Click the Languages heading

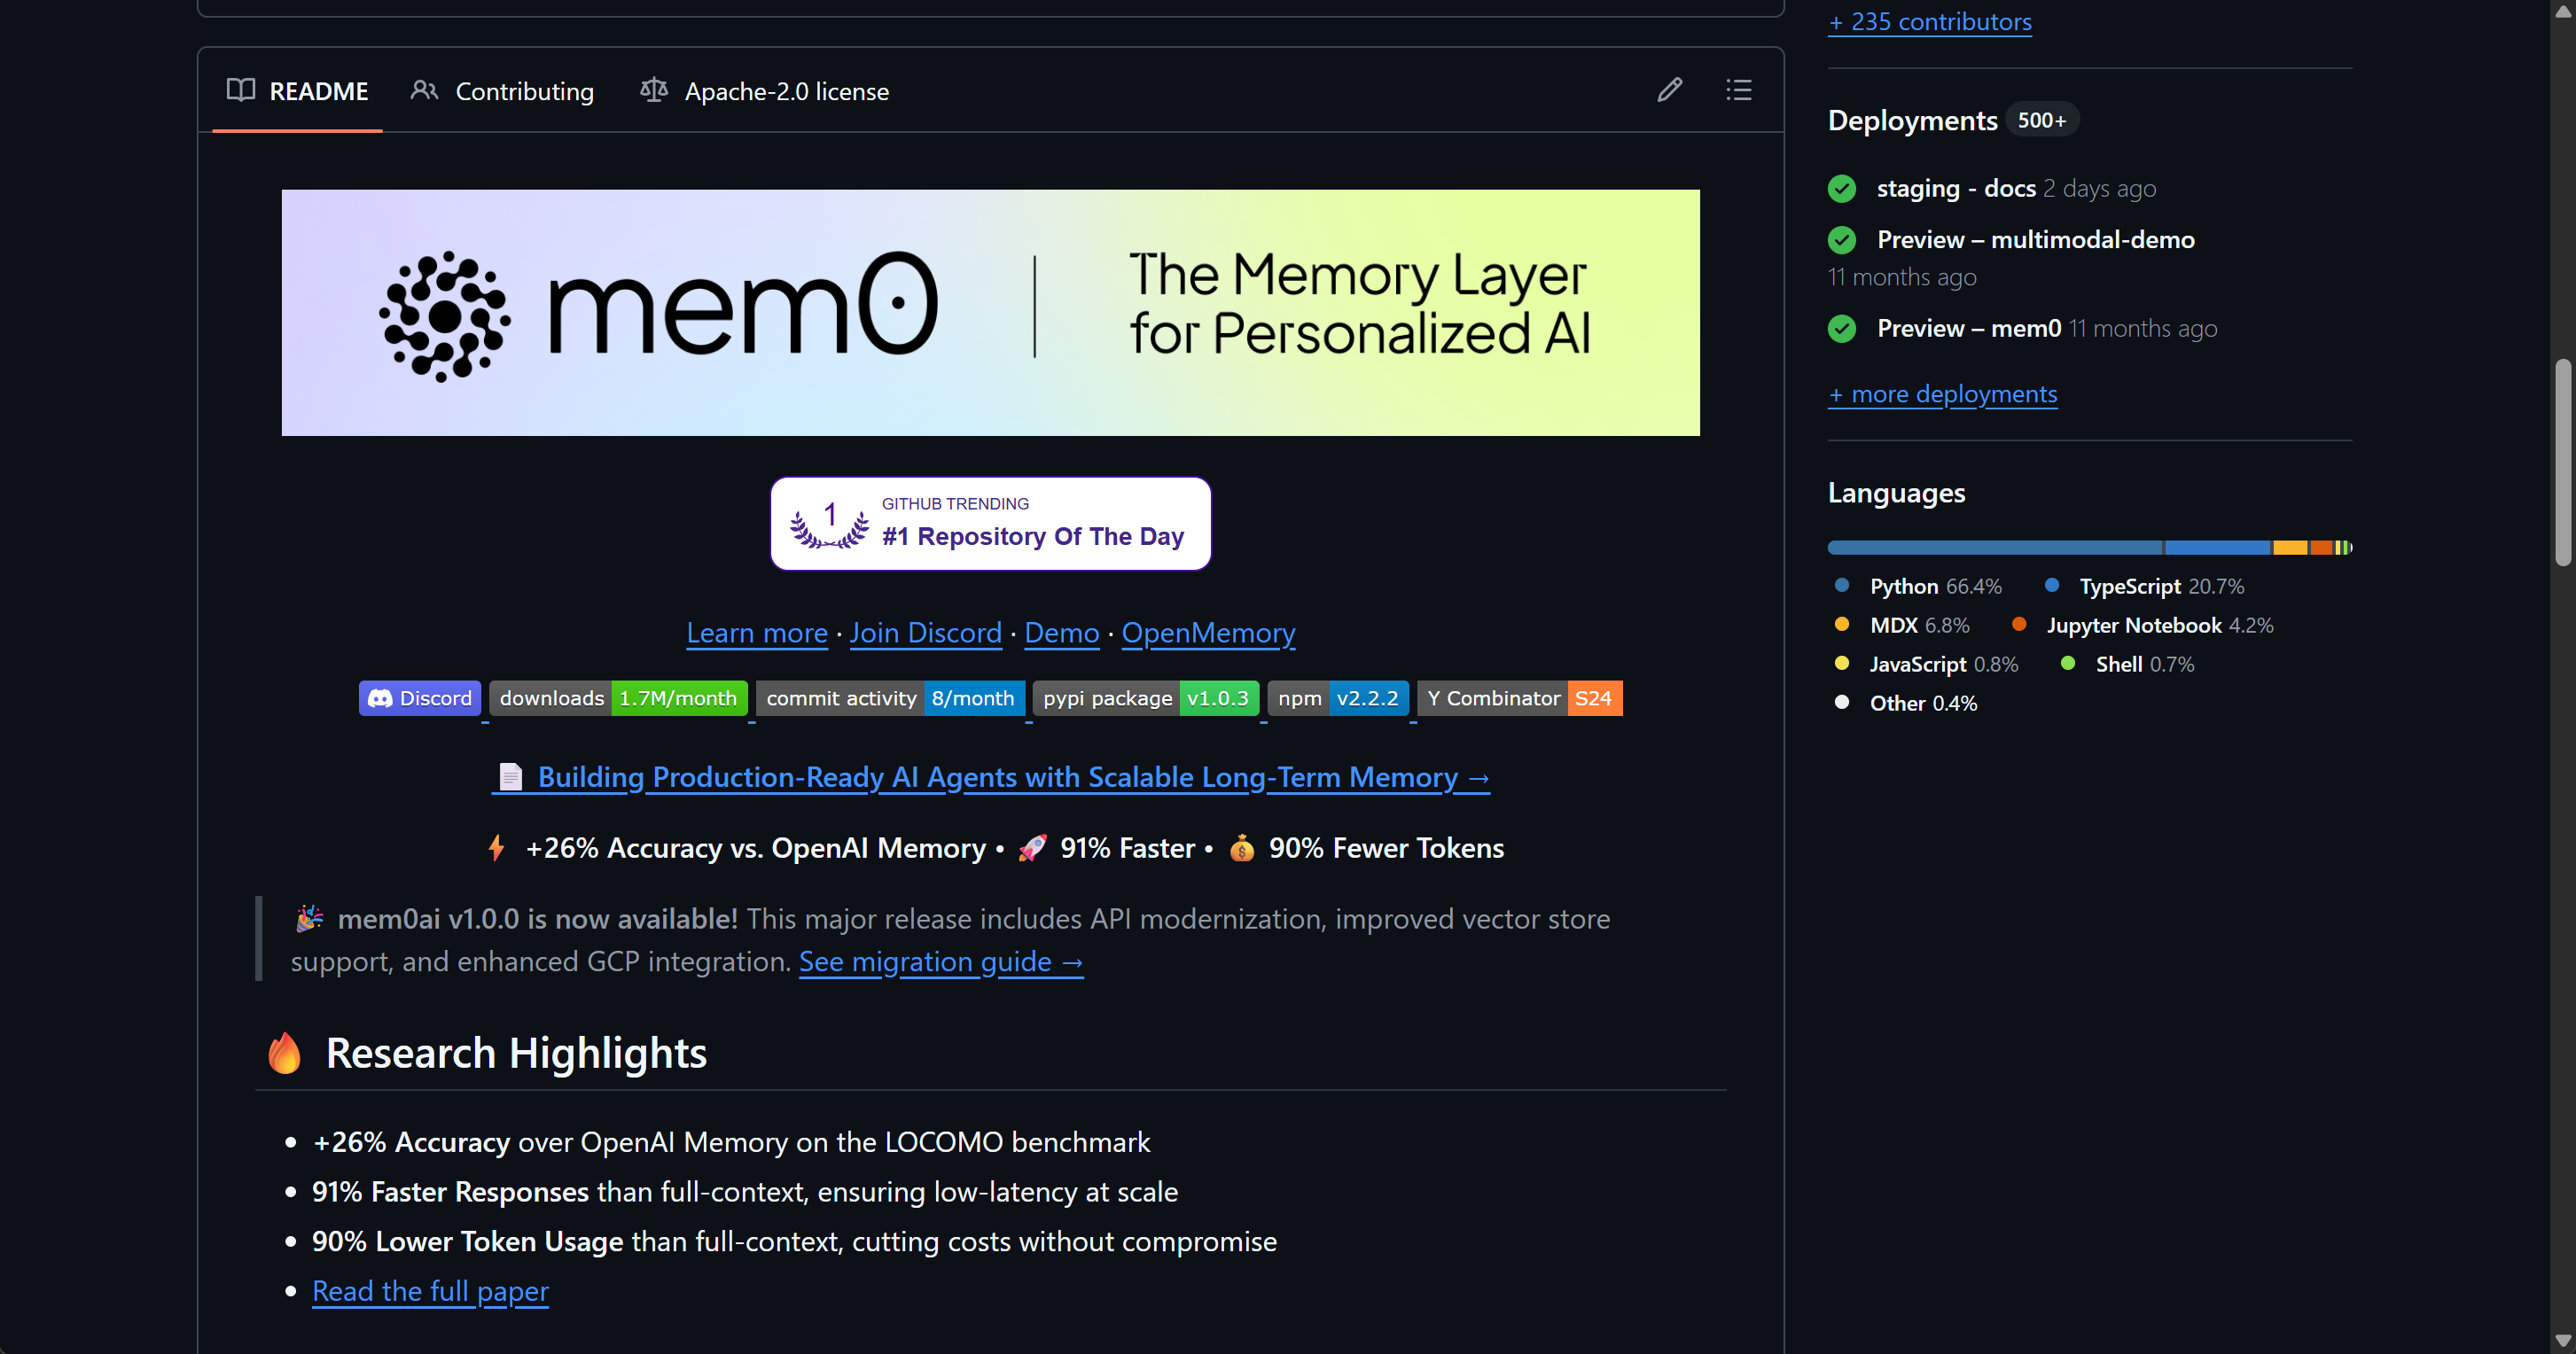coord(1897,493)
